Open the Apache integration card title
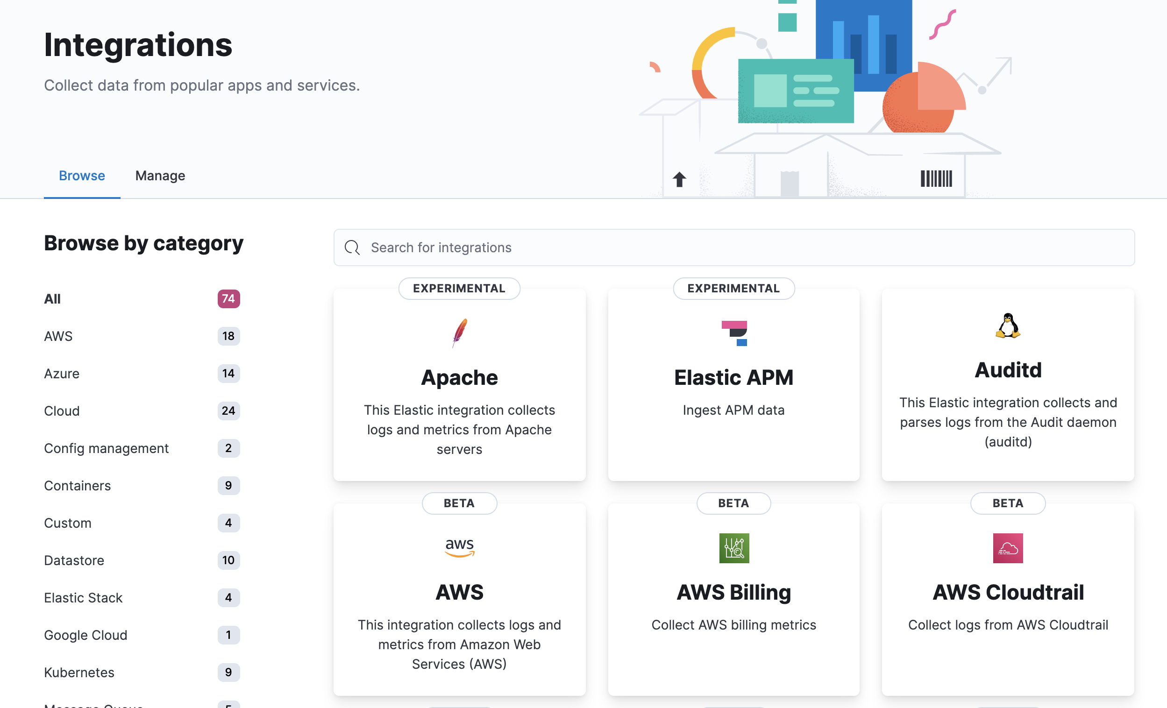The height and width of the screenshot is (708, 1167). click(459, 378)
